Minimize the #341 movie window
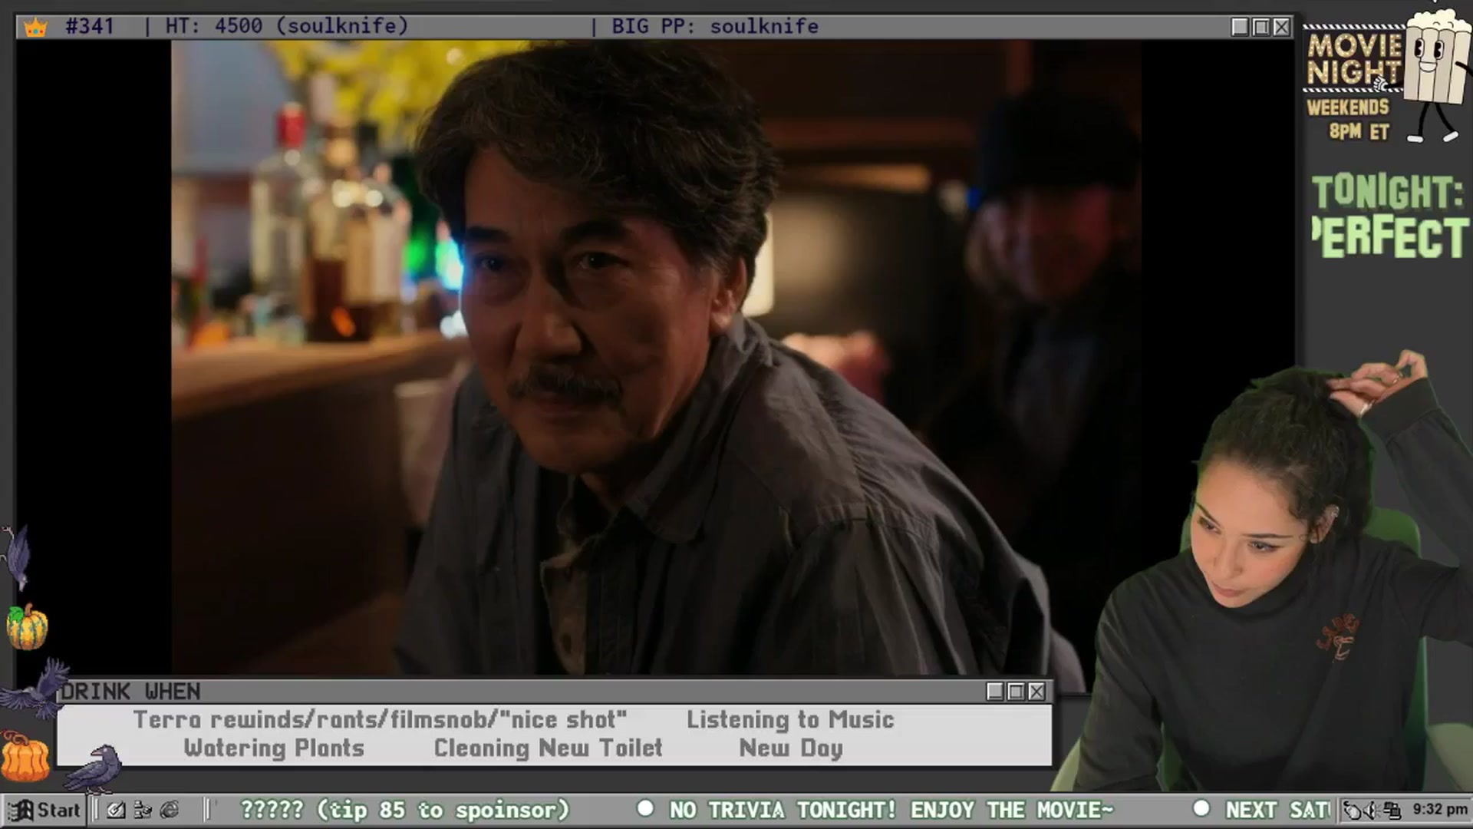 [x=1240, y=27]
